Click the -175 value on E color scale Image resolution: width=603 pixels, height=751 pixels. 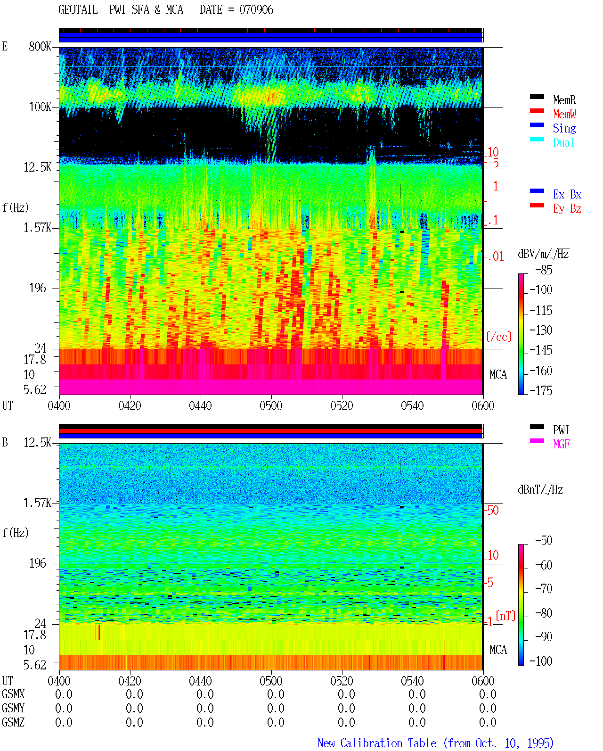coord(541,390)
